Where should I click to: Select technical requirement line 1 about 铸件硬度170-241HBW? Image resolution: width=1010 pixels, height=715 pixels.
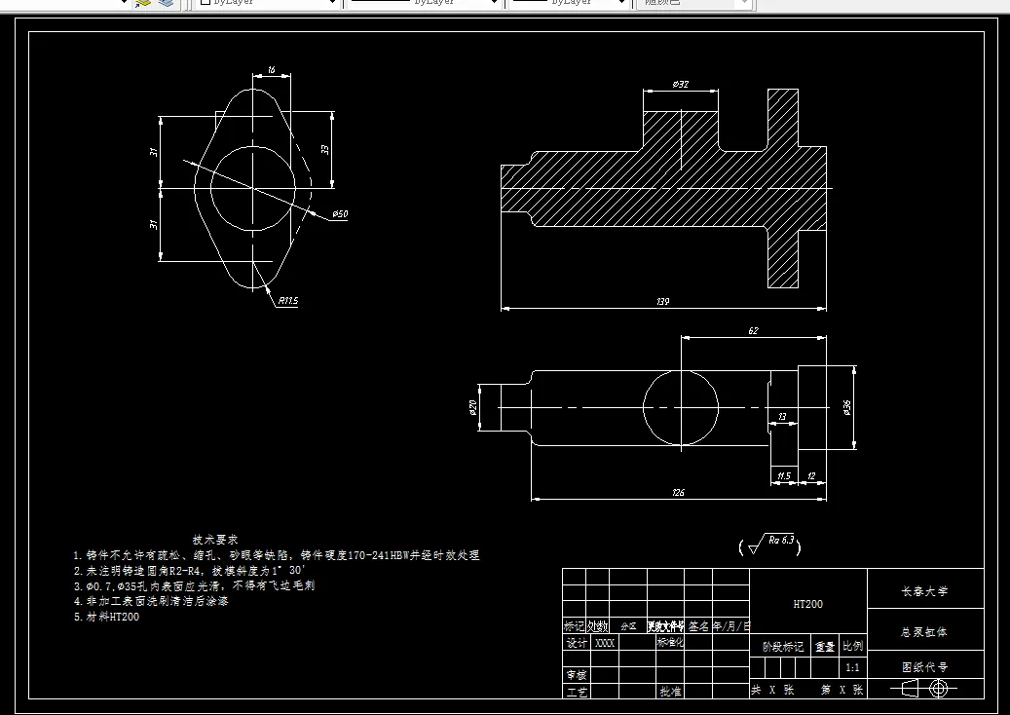tap(277, 555)
